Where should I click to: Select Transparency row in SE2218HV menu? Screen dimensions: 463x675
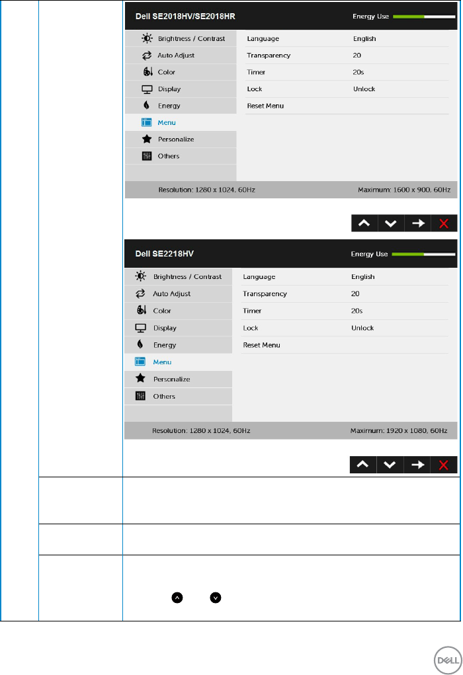tap(345, 294)
